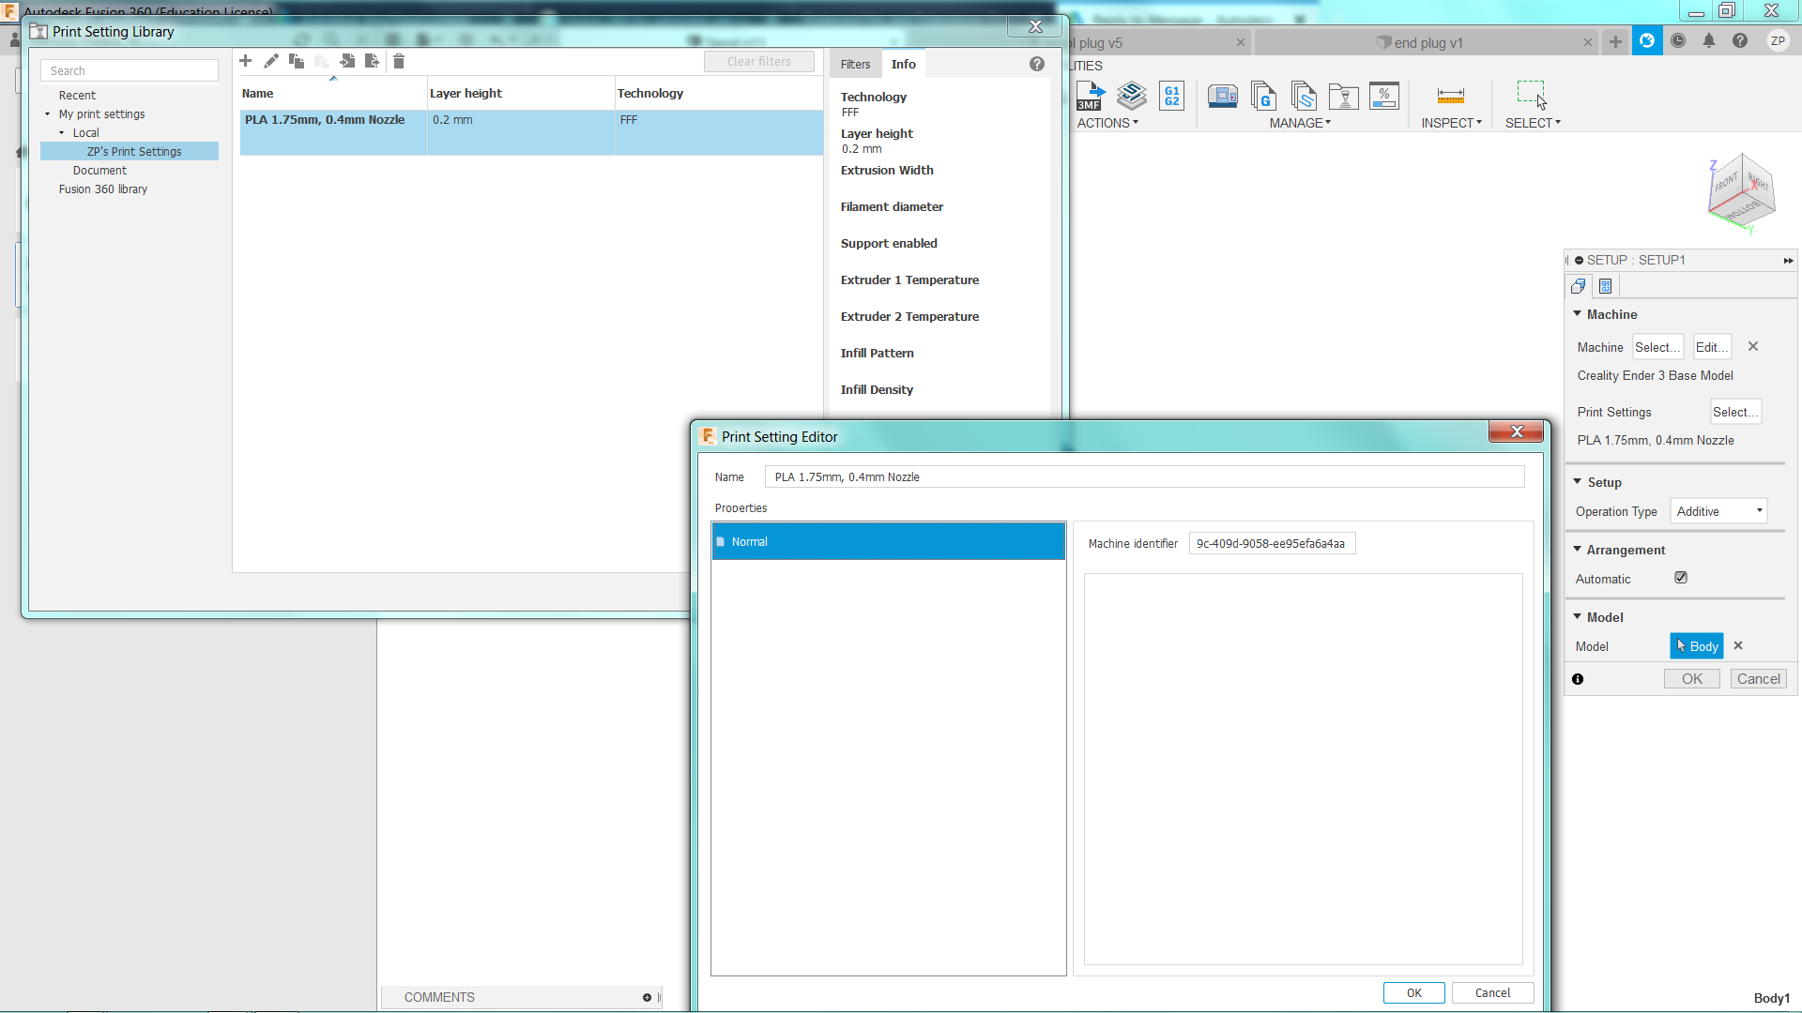Toggle the Automatic arrangement checkbox
Viewport: 1802px width, 1013px height.
click(x=1681, y=578)
